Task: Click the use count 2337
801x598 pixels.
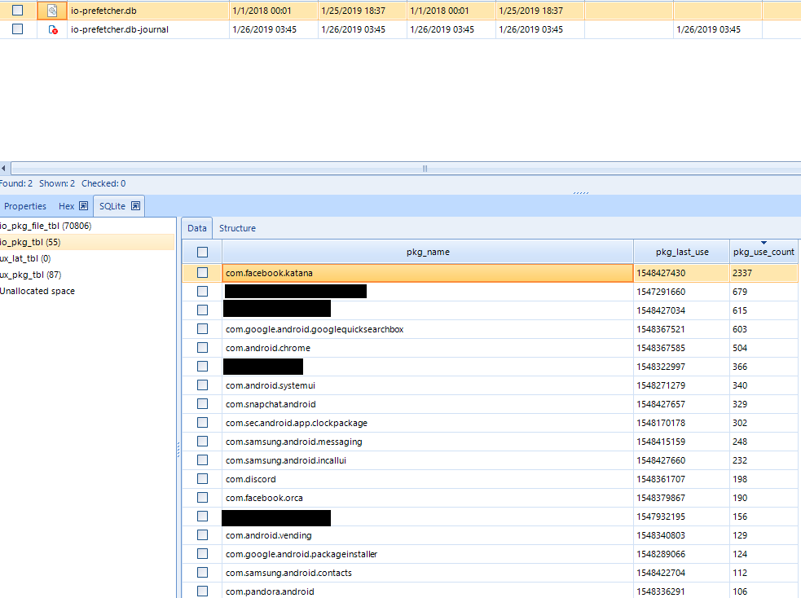Action: pyautogui.click(x=742, y=273)
